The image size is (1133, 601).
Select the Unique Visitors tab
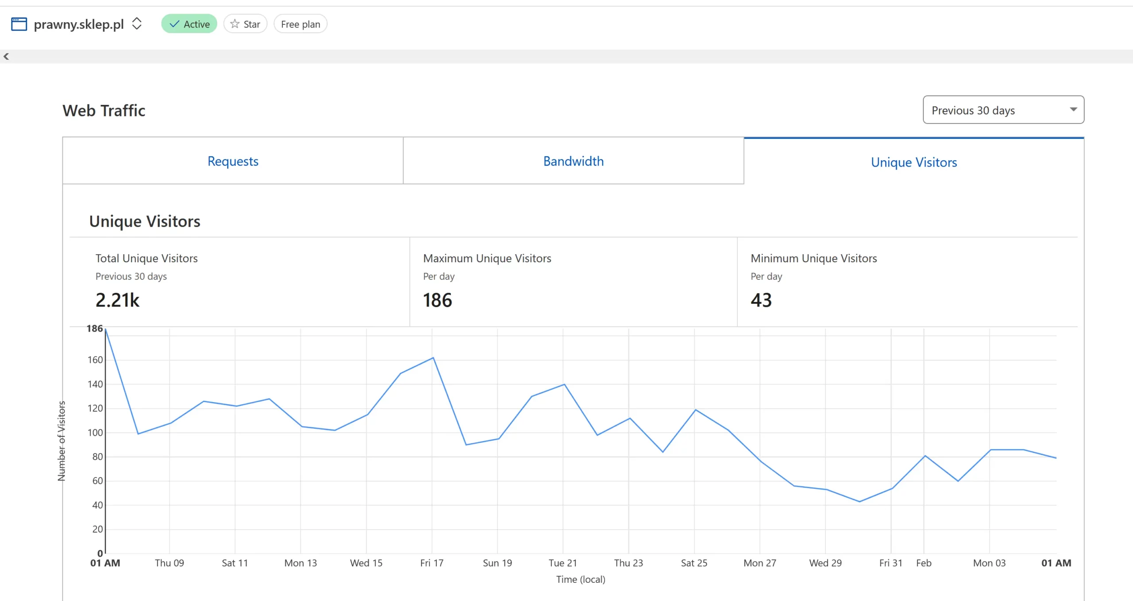913,162
